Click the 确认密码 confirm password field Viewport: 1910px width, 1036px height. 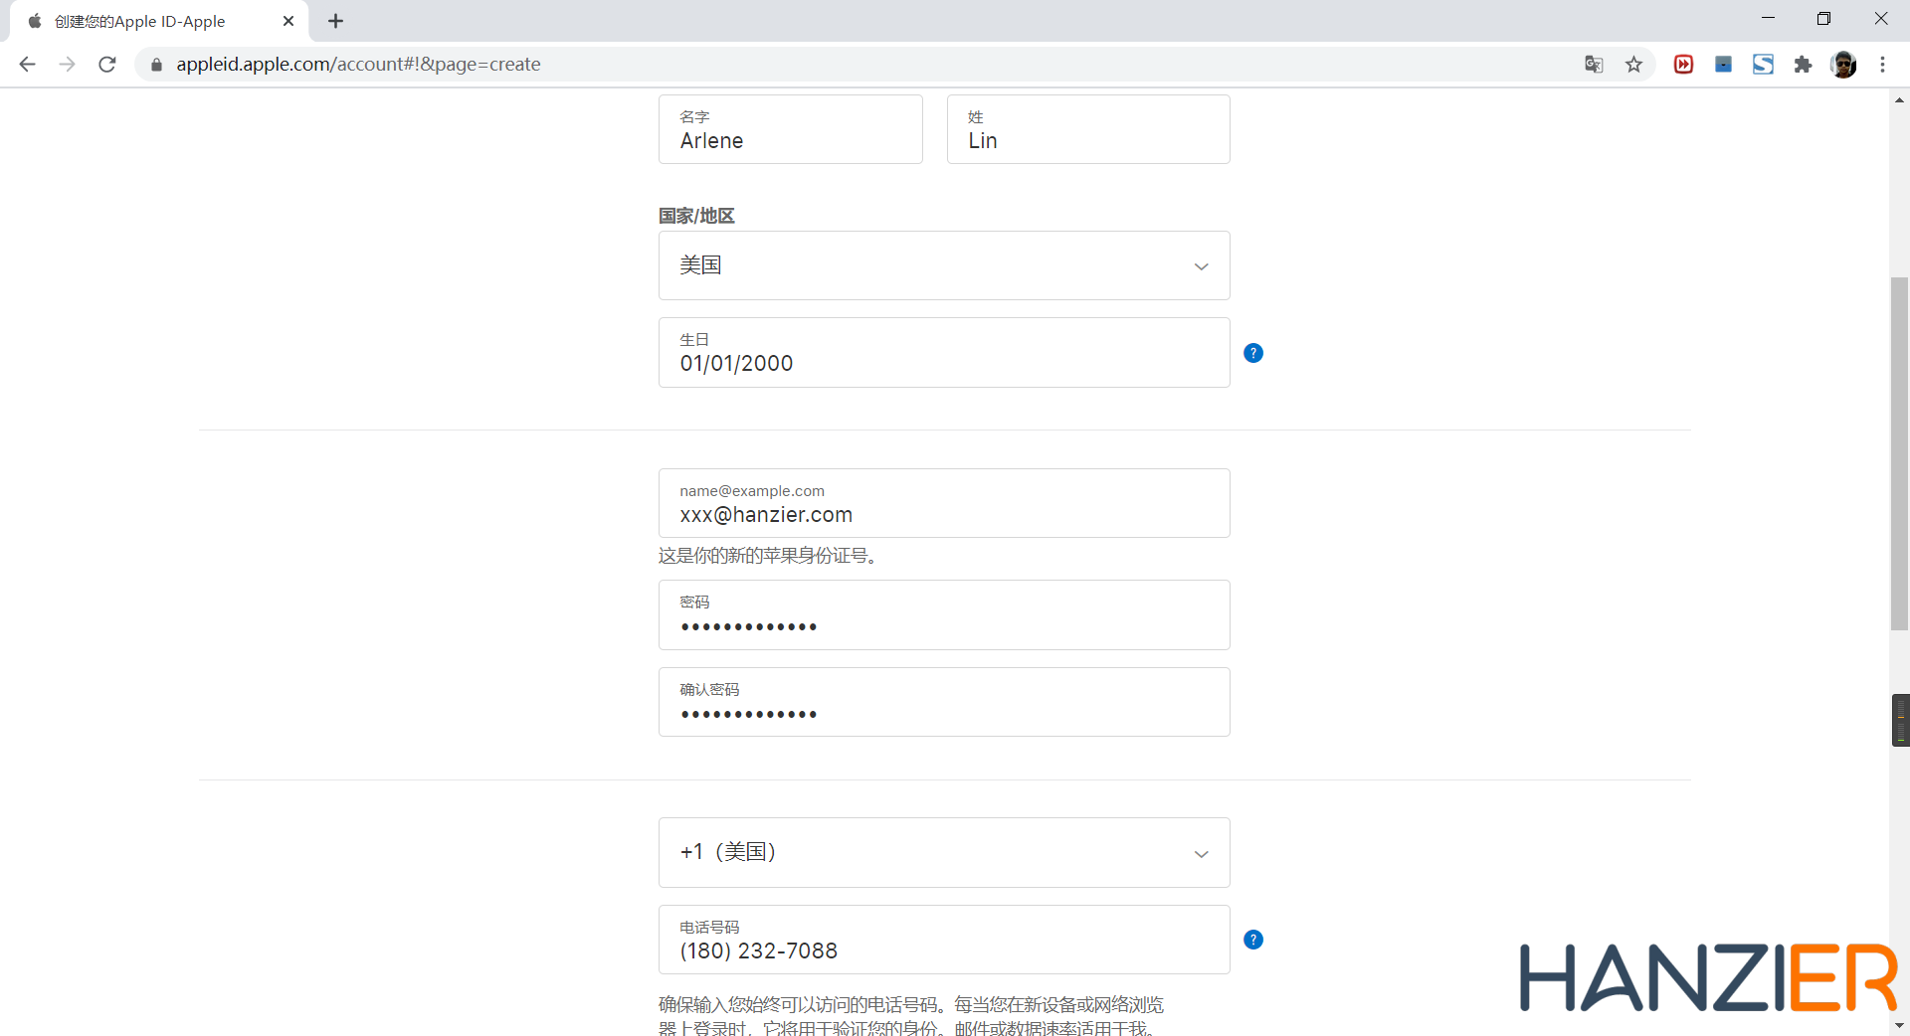[943, 703]
